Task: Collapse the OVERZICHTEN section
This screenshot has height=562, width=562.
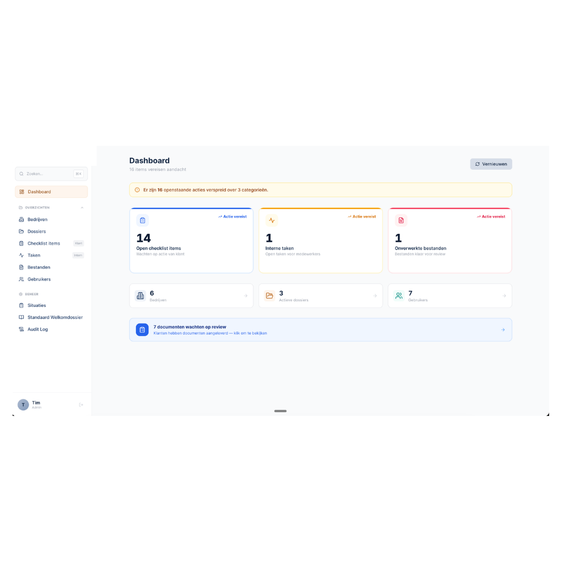Action: (x=82, y=207)
